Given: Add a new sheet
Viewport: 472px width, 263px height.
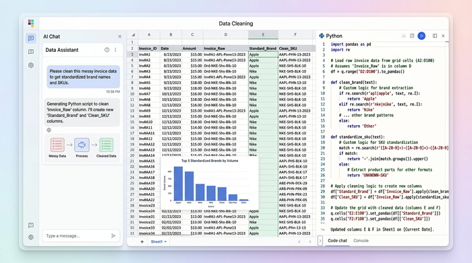Looking at the screenshot, I should 142,241.
